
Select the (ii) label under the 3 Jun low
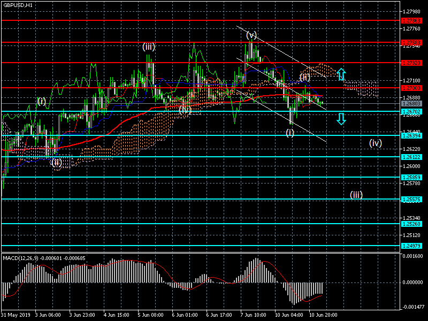[57, 163]
